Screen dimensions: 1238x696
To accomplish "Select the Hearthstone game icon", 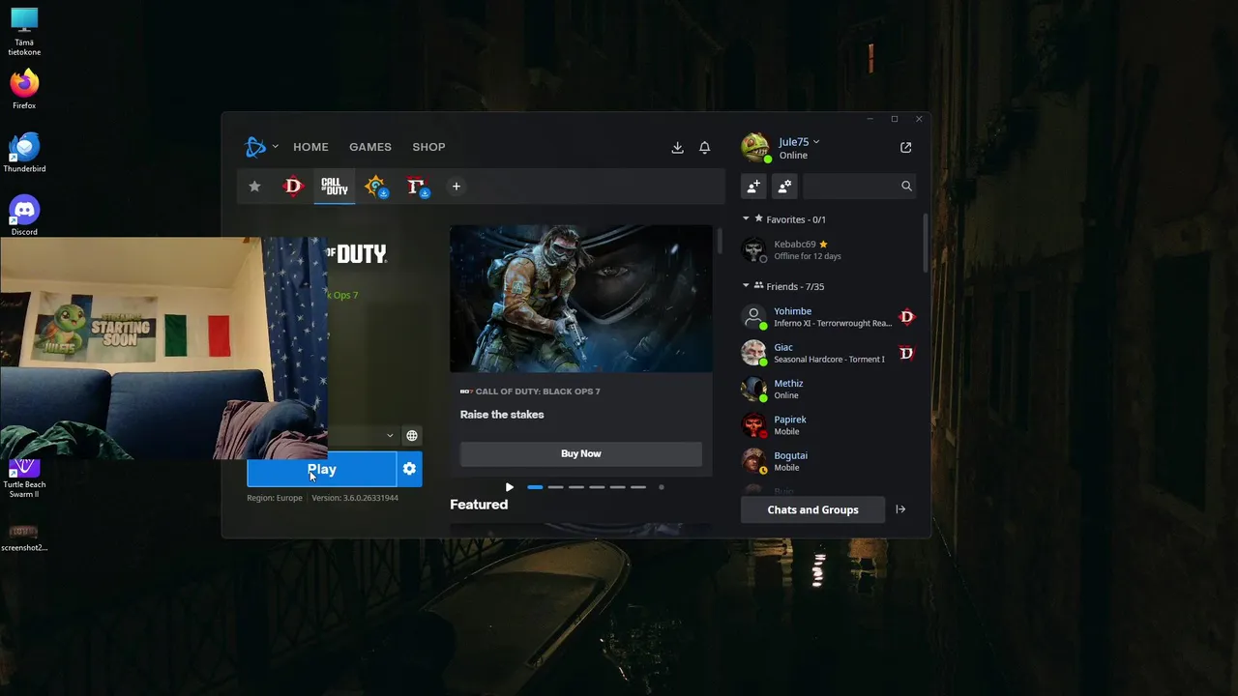I will click(375, 187).
